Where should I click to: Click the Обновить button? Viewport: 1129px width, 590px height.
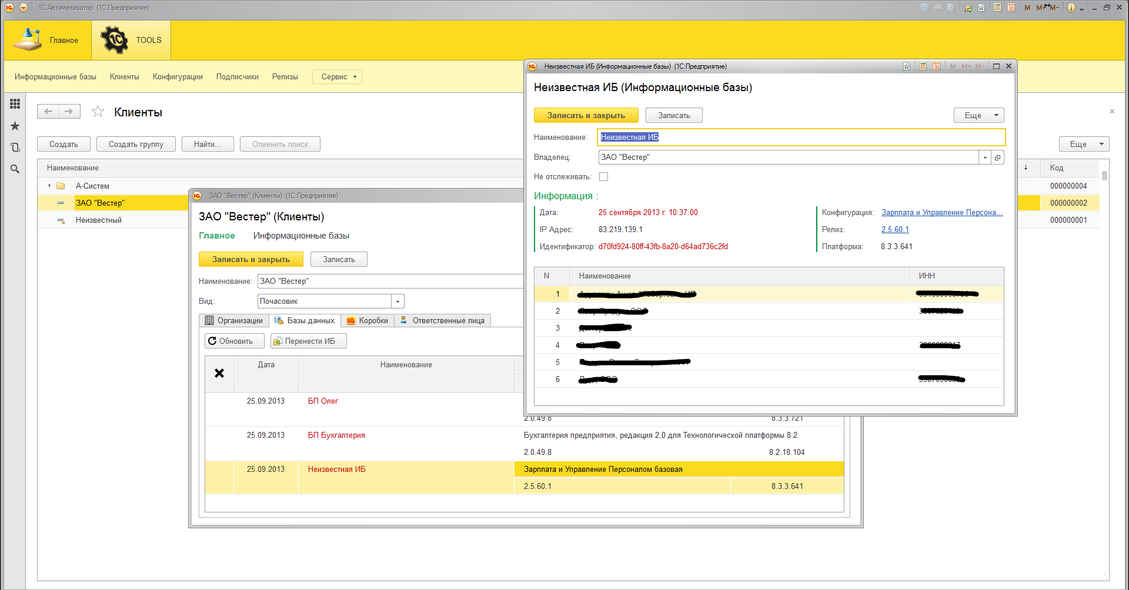(x=235, y=341)
